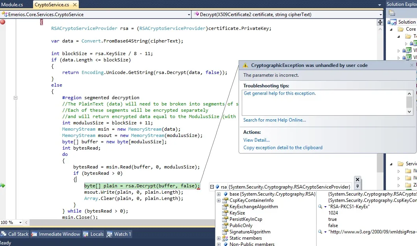Open View Detail for the exception
The height and width of the screenshot is (246, 417).
256,140
